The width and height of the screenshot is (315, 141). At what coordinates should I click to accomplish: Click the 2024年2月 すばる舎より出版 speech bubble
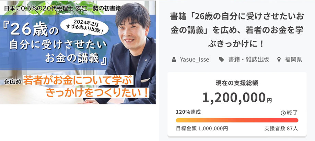84,26
